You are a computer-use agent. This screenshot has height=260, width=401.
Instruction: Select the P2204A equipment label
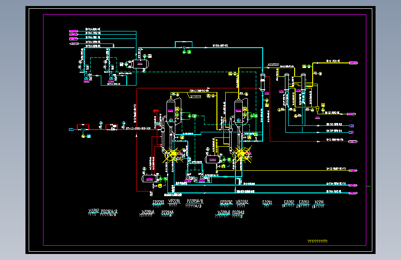167,212
